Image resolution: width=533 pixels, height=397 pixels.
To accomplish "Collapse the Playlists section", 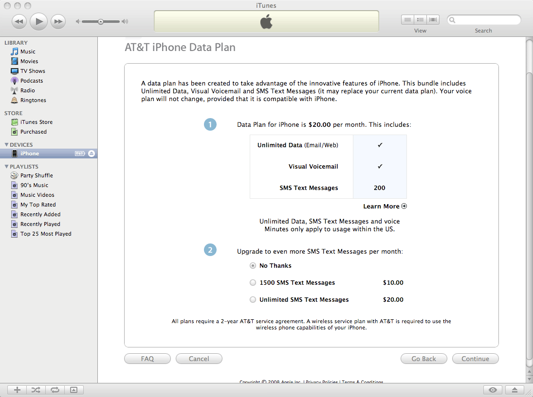I will click(x=6, y=167).
